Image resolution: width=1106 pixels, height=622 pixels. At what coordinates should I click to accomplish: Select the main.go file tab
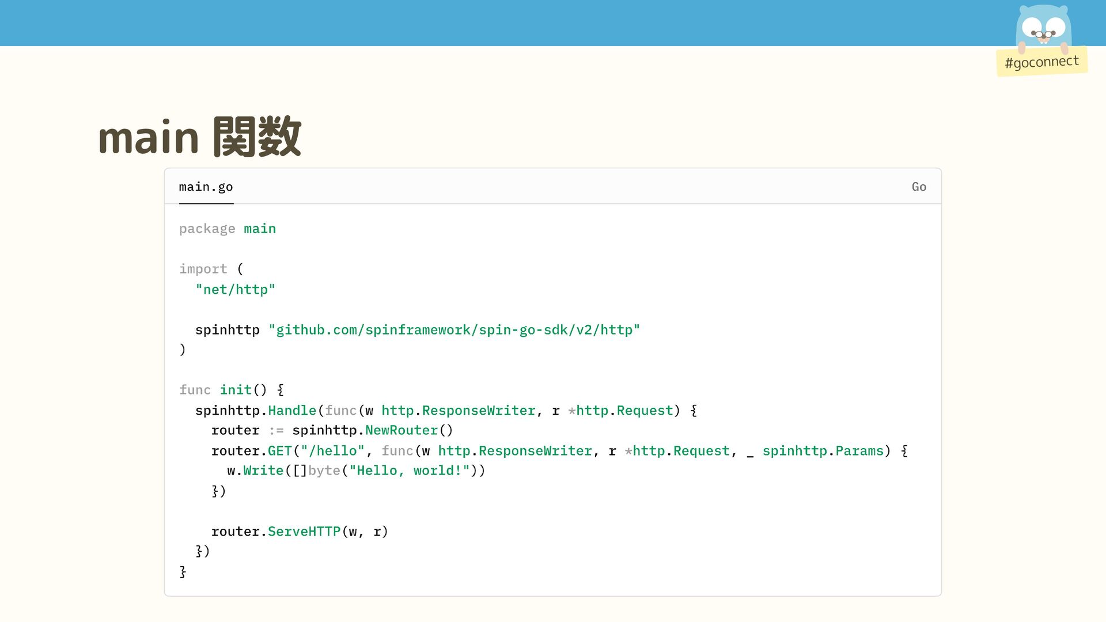[x=206, y=187]
